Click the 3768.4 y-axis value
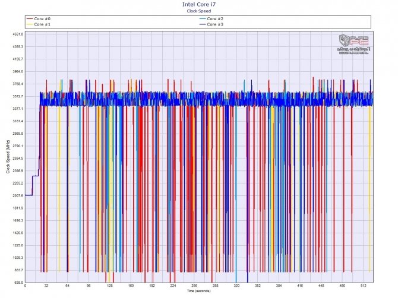 coord(18,84)
